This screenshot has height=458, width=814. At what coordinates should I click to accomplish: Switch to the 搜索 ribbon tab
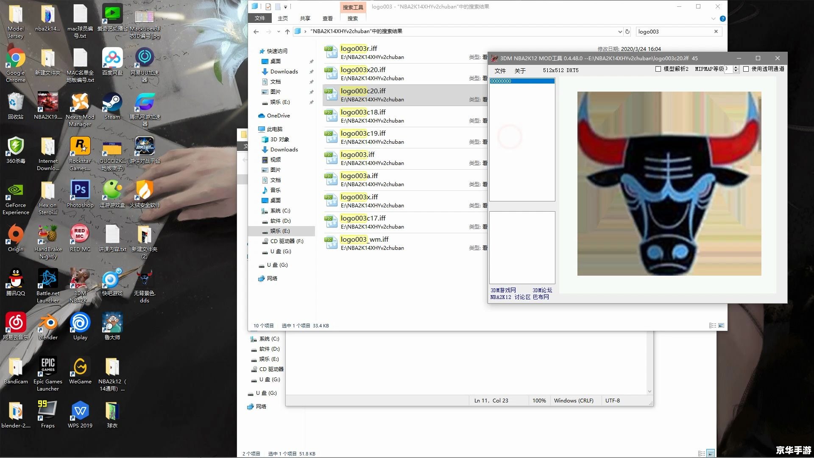pyautogui.click(x=353, y=18)
